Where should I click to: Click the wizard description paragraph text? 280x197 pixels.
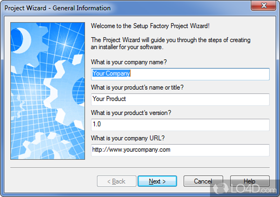170,44
